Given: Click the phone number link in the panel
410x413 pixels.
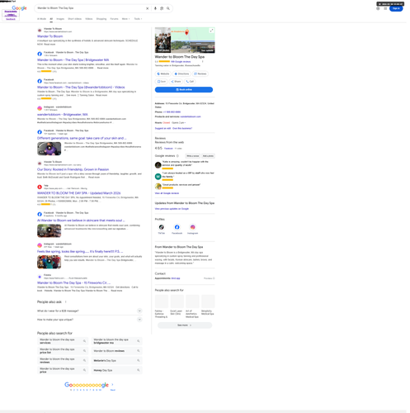Looking at the screenshot, I should 172,112.
